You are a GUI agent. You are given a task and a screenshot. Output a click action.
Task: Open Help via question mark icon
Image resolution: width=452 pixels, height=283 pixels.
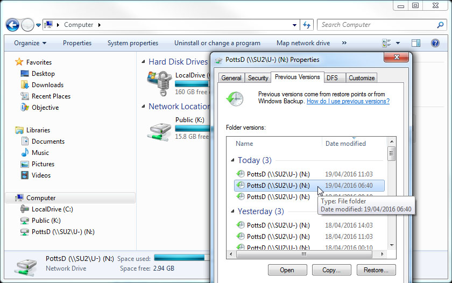[x=435, y=43]
